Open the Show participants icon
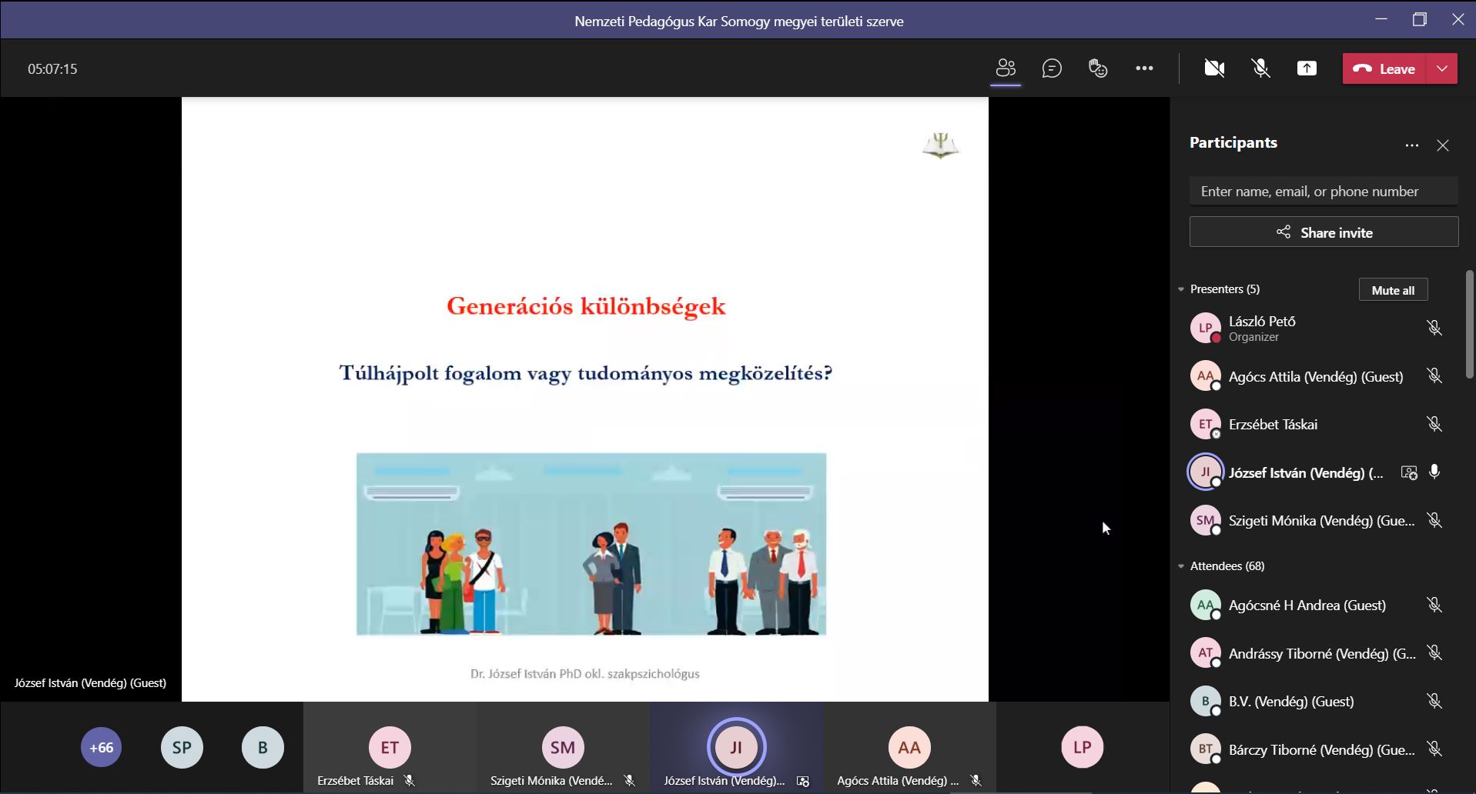The image size is (1476, 794). click(x=1006, y=68)
